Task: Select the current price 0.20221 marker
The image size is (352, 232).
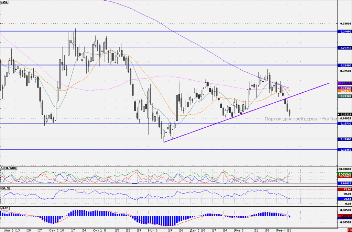Action: 344,114
